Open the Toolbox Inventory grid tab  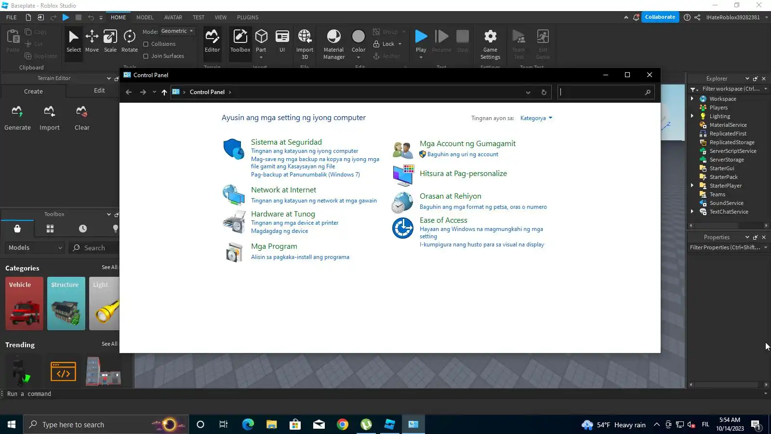click(x=50, y=229)
